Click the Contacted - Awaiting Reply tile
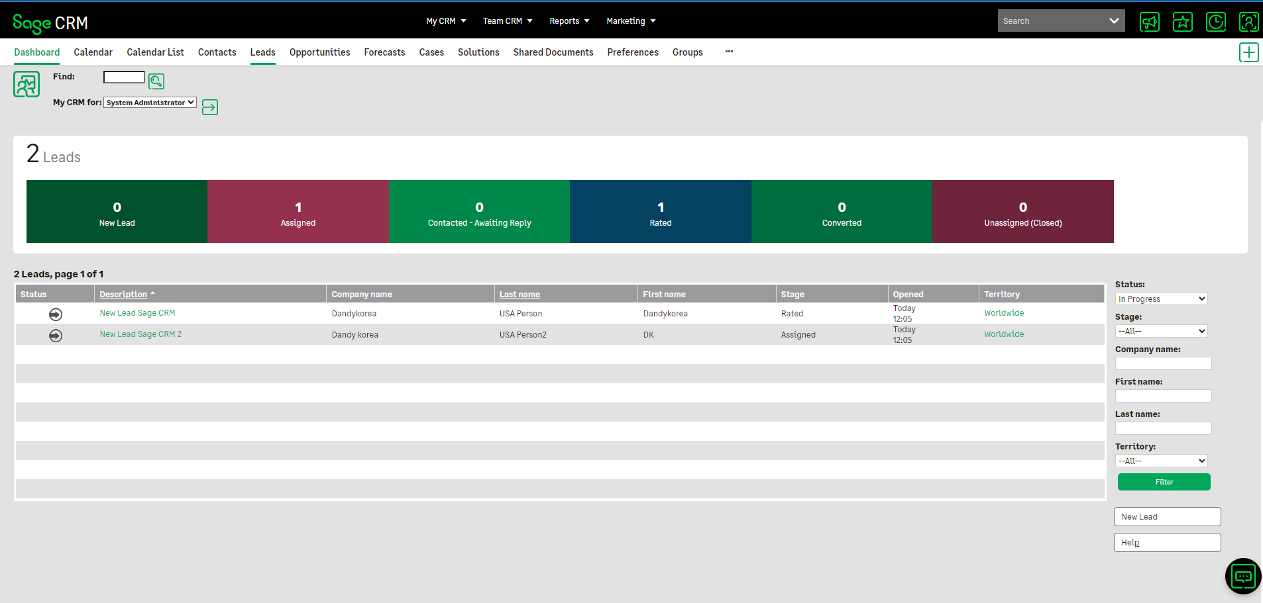 (x=479, y=212)
